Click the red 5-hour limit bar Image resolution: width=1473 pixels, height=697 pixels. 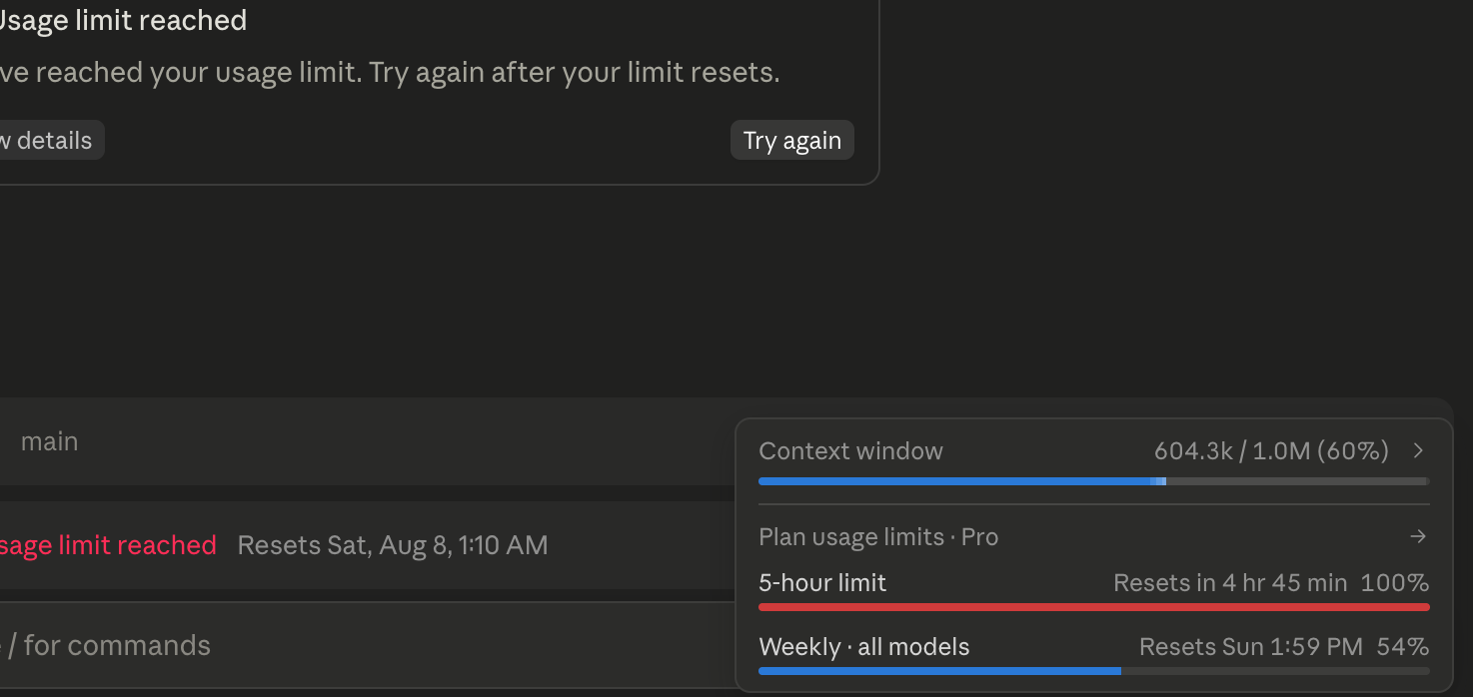coord(1093,607)
